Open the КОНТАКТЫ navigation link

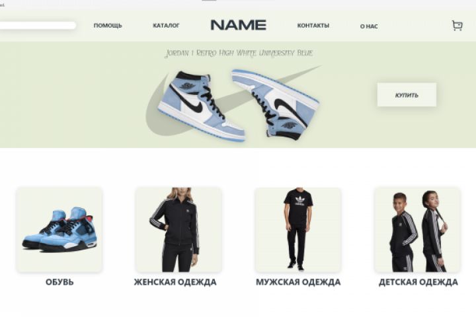313,26
